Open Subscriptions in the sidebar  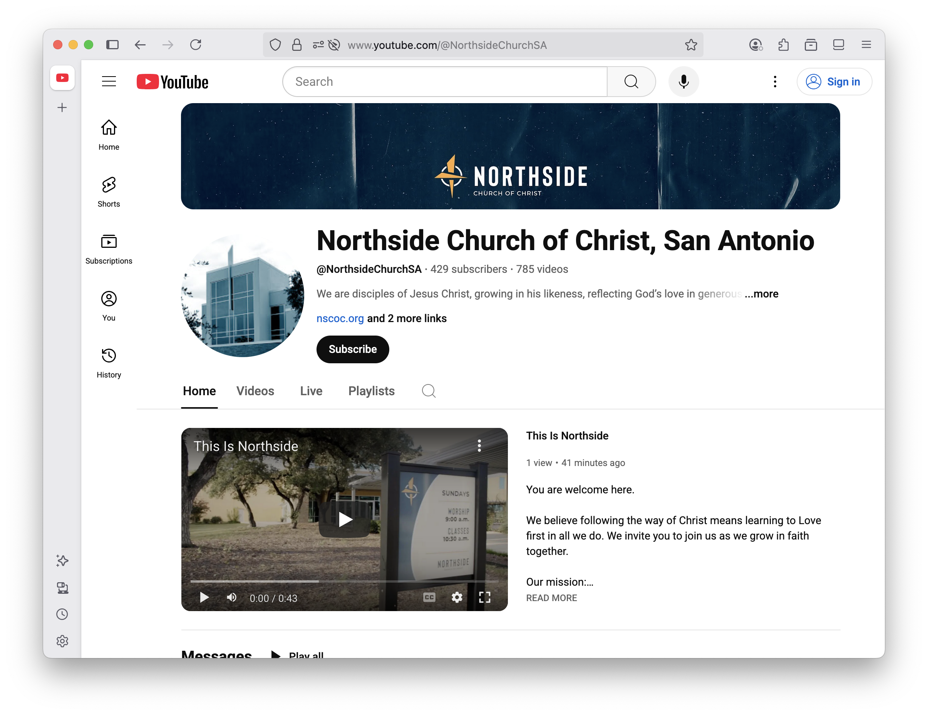coord(109,249)
